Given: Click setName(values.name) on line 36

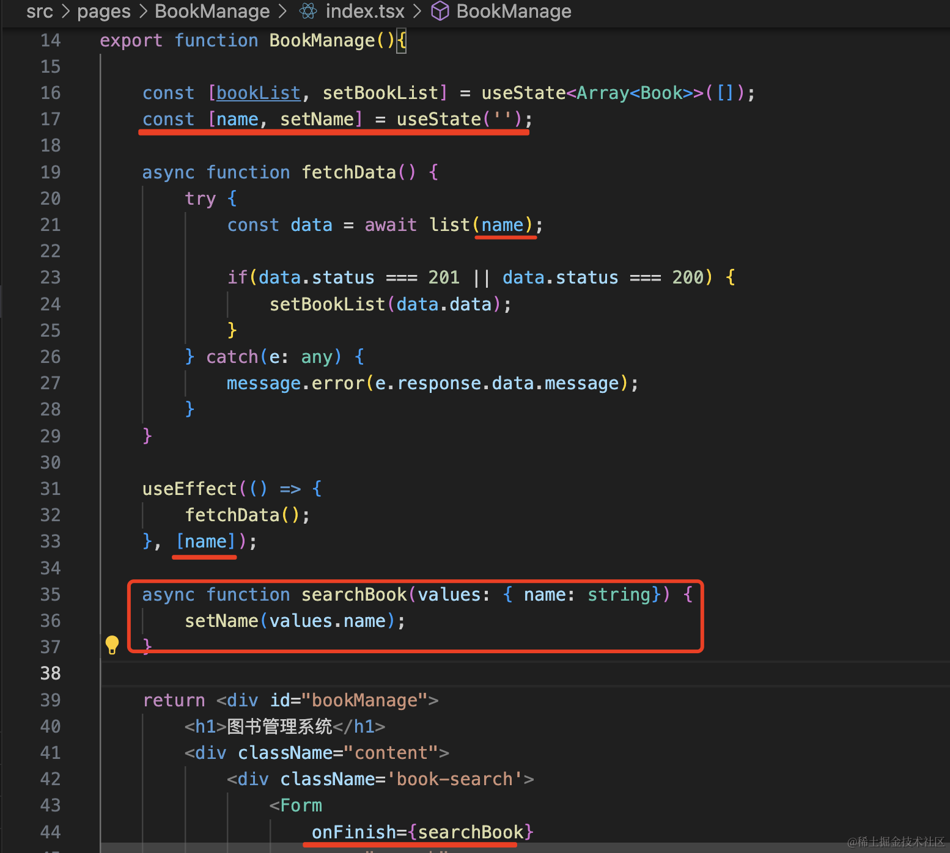Looking at the screenshot, I should 290,621.
